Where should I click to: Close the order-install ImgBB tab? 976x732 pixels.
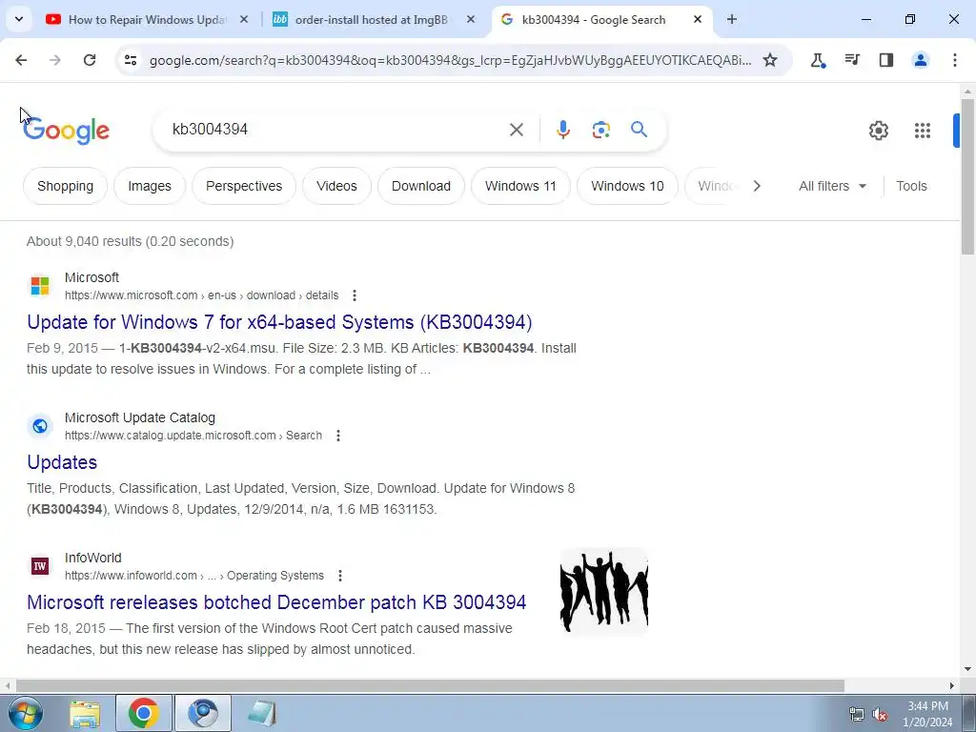pos(471,19)
